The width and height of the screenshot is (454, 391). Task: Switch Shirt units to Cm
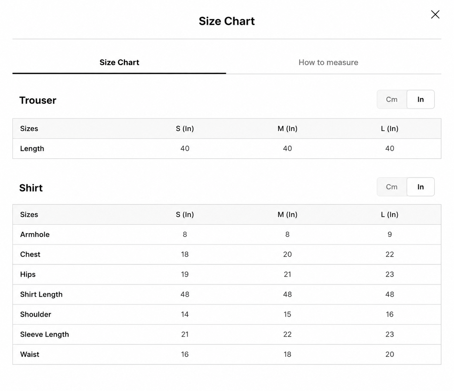tap(391, 187)
